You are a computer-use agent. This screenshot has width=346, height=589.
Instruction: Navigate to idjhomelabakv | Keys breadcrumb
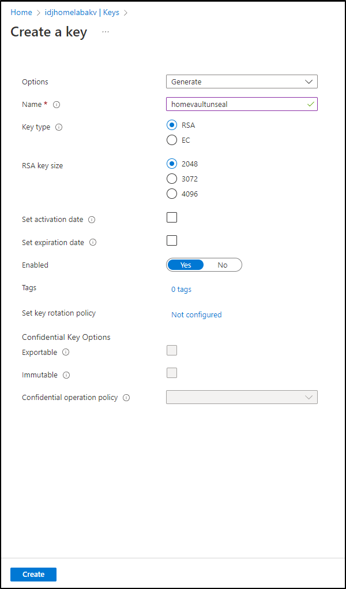[x=82, y=12]
